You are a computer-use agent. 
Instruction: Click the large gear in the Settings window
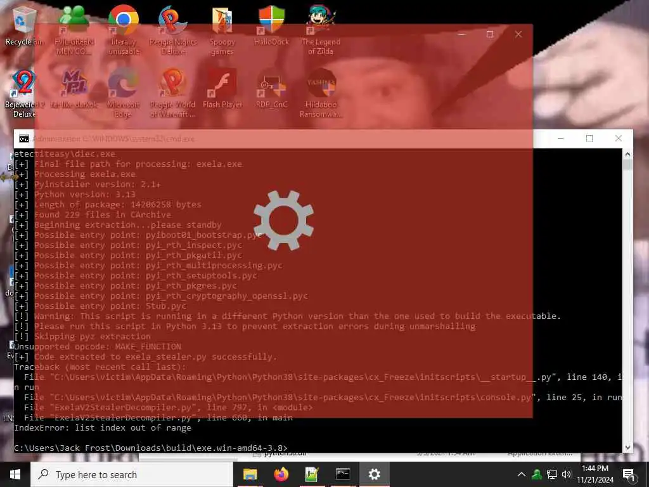click(x=283, y=220)
